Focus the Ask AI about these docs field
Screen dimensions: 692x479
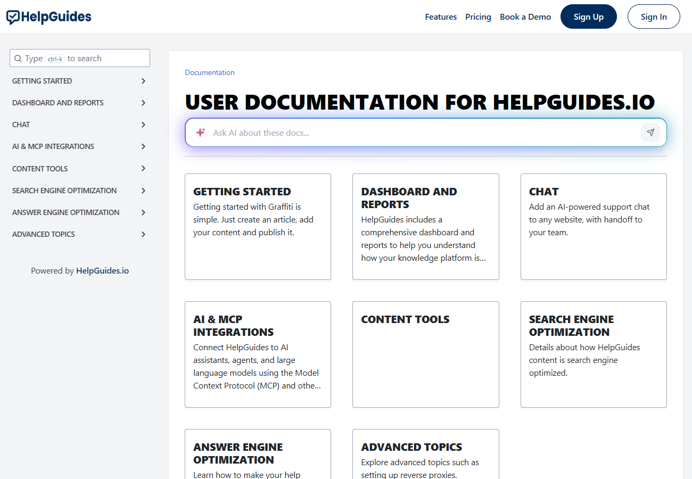426,133
